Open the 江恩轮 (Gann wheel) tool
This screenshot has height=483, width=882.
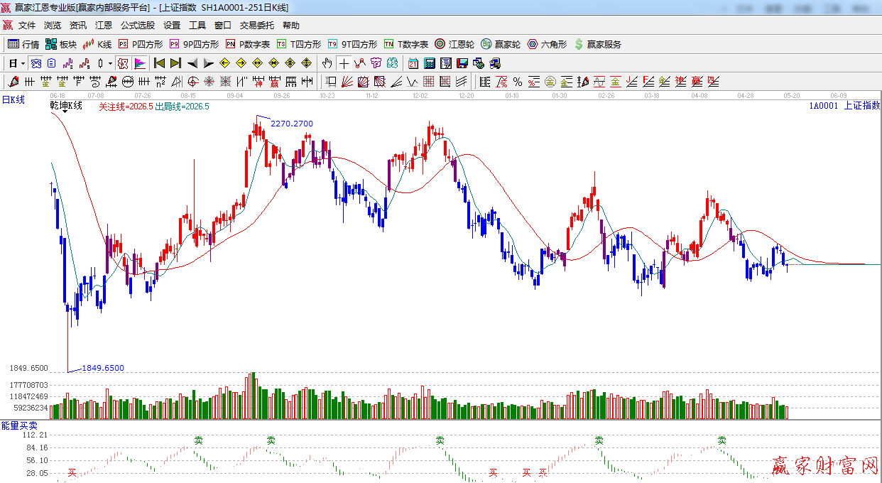click(x=454, y=44)
